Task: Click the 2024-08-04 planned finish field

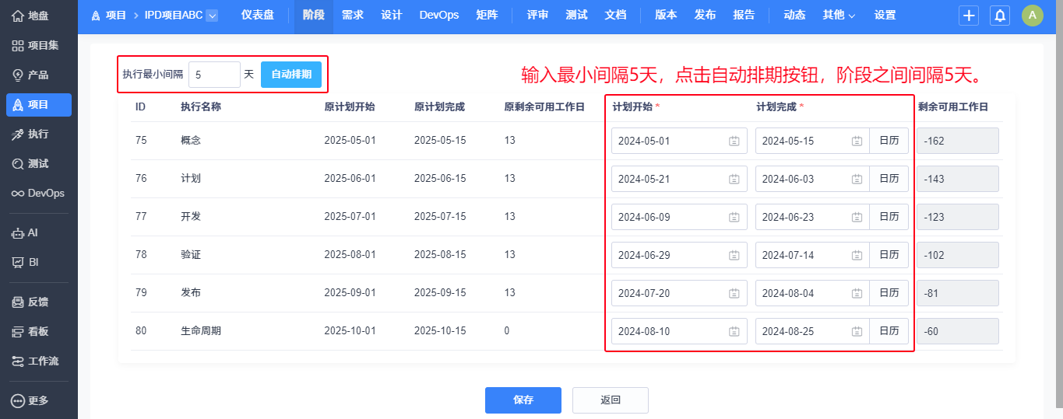Action: [812, 293]
